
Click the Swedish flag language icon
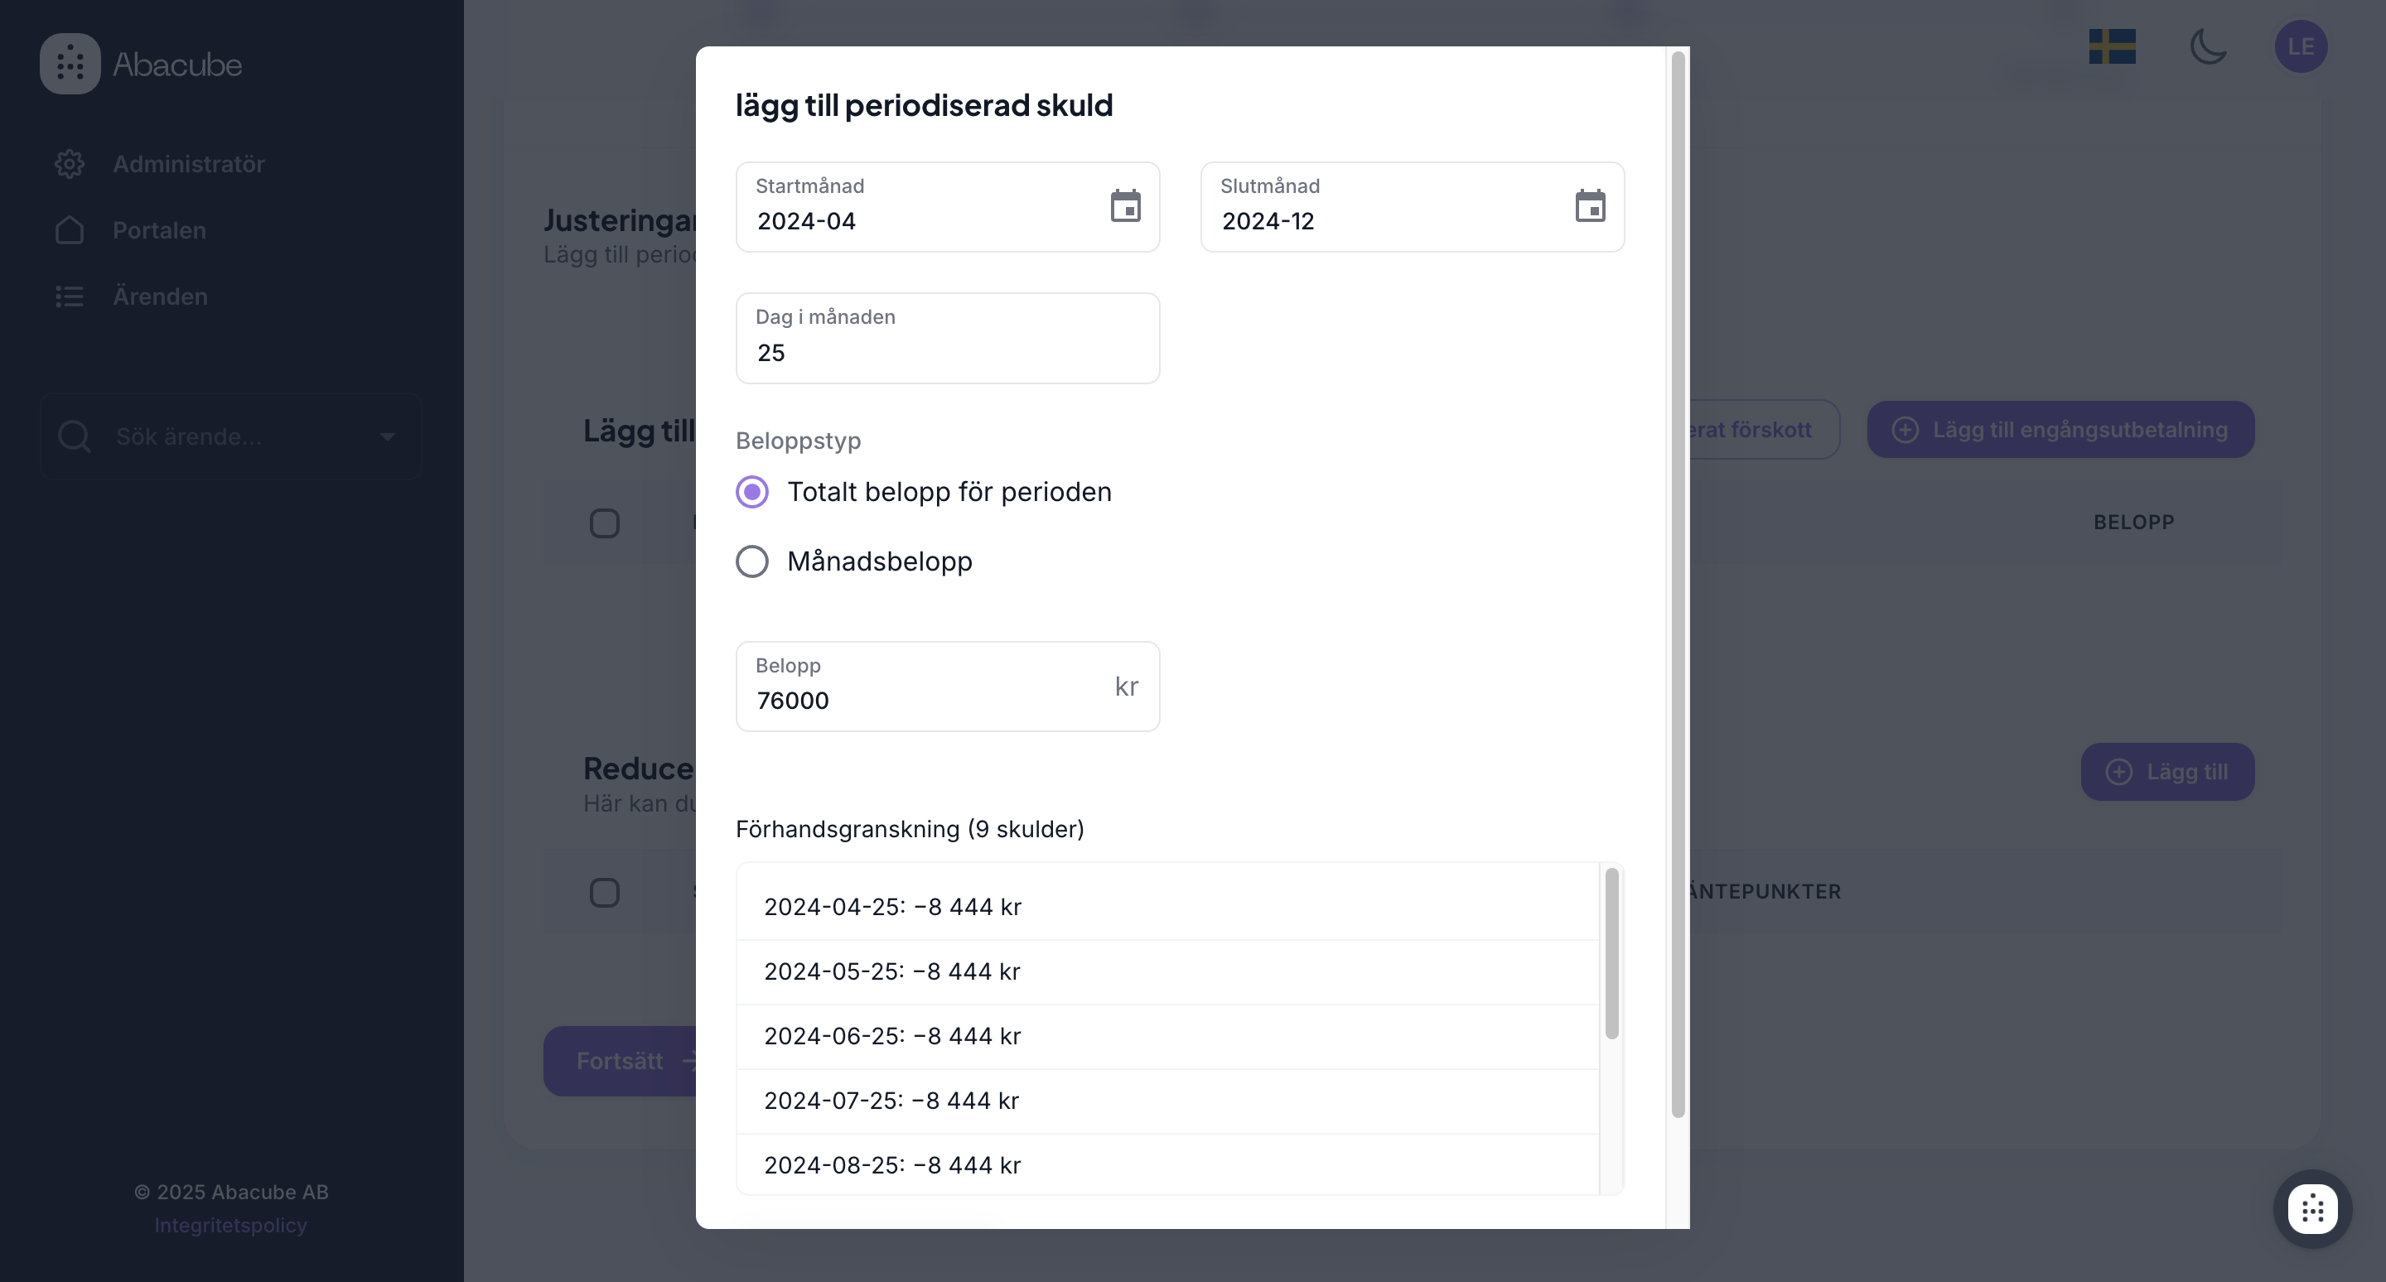(2112, 46)
